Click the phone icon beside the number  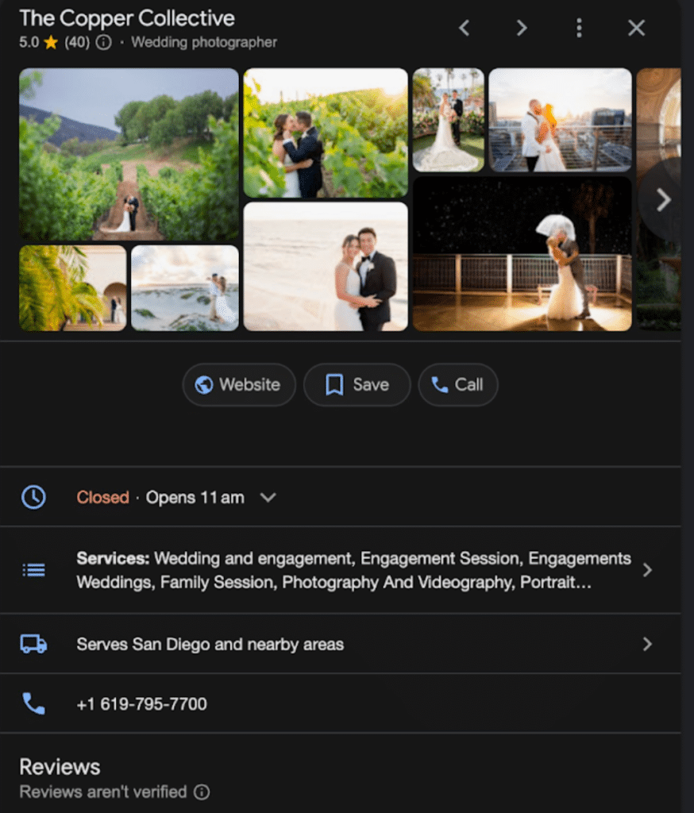pyautogui.click(x=33, y=703)
